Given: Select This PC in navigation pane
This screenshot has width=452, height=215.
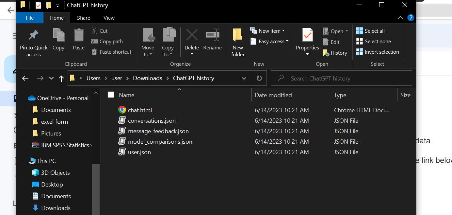Looking at the screenshot, I should [x=42, y=161].
